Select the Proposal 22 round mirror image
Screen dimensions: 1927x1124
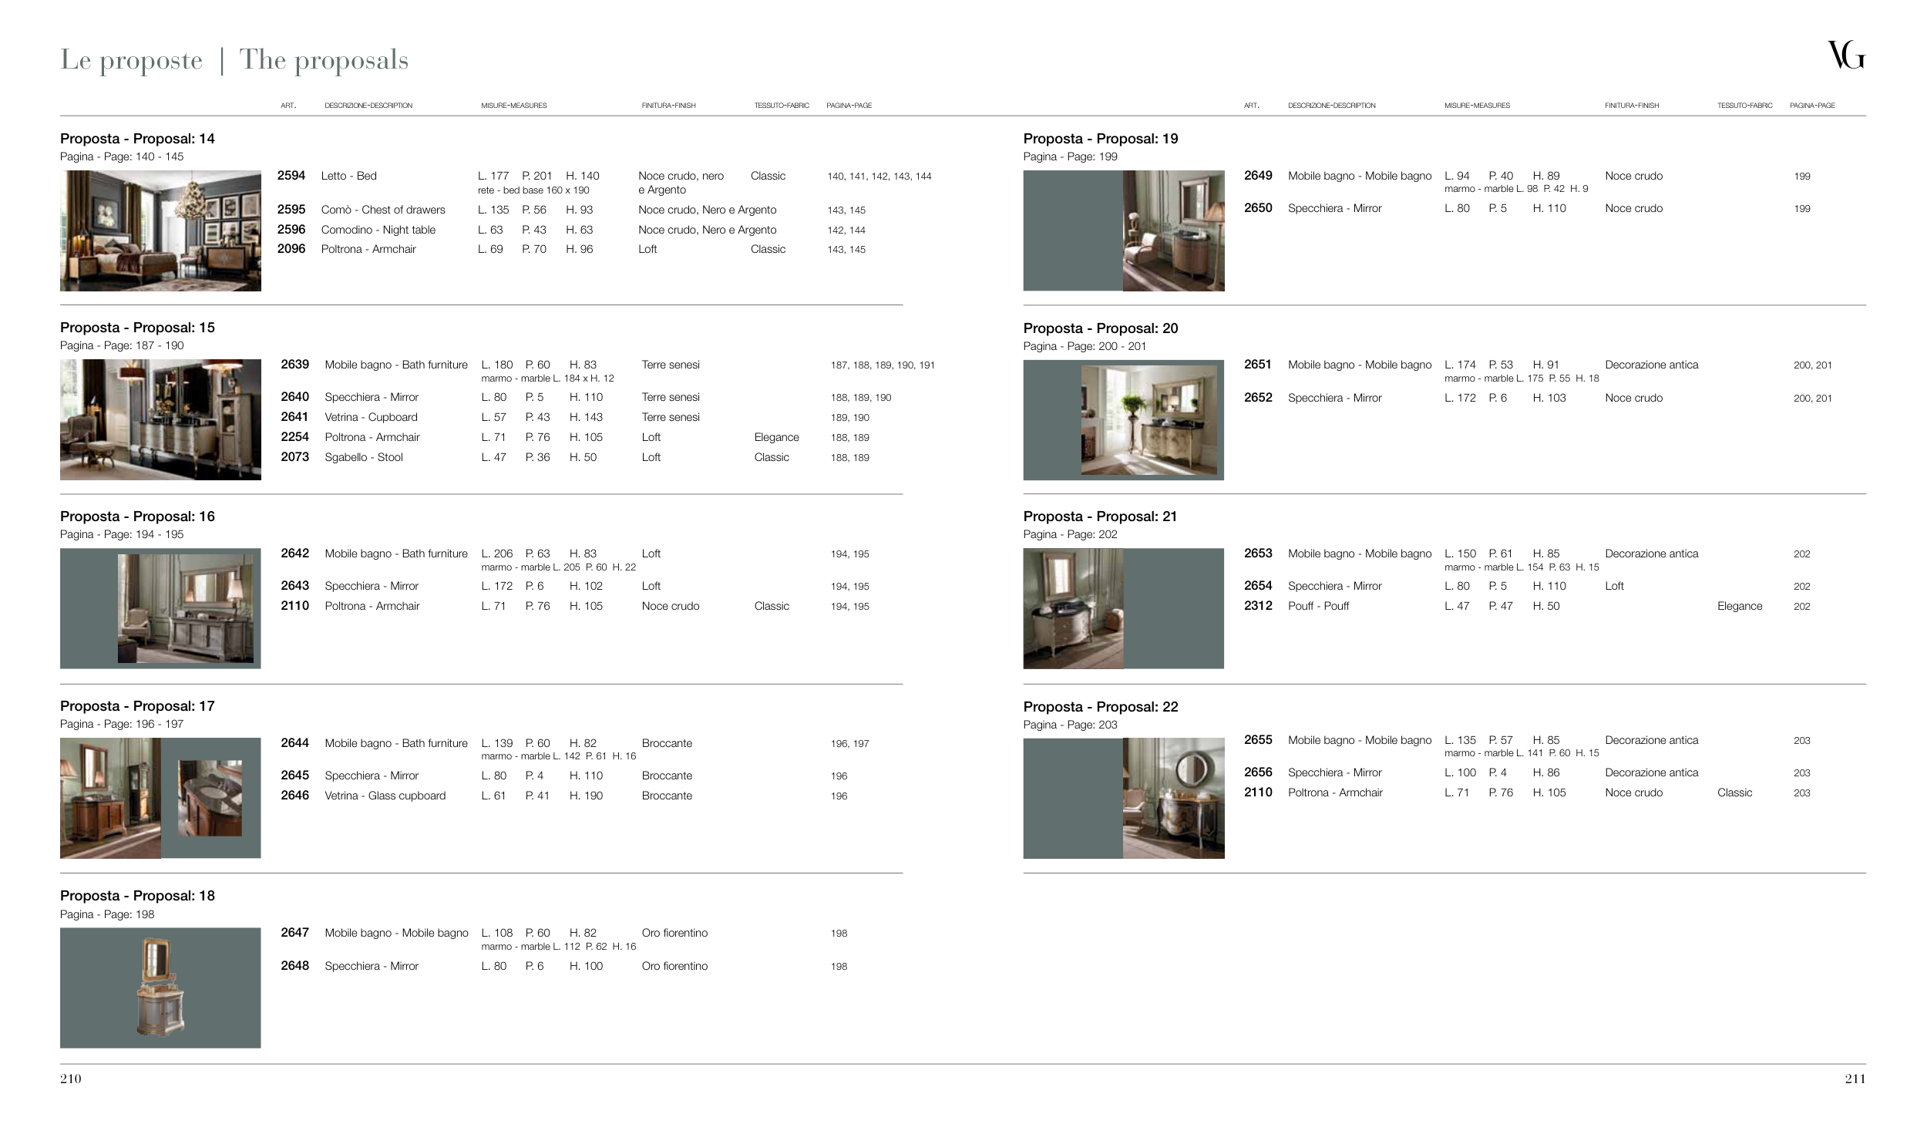[x=1172, y=798]
